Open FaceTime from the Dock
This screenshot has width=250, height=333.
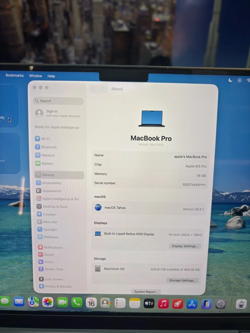62,302
